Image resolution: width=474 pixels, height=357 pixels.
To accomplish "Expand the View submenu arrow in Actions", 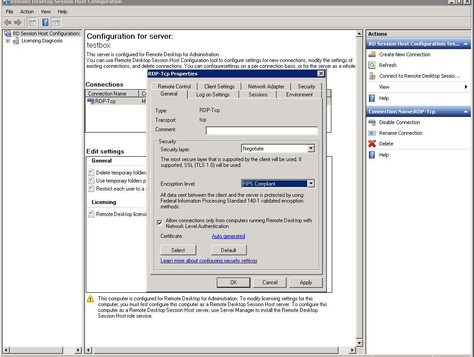I will (x=466, y=87).
